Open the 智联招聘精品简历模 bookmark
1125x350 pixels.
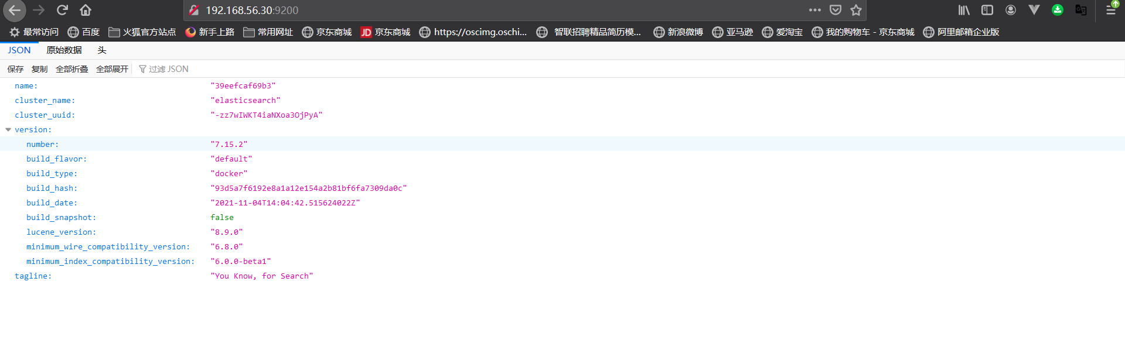(x=589, y=32)
